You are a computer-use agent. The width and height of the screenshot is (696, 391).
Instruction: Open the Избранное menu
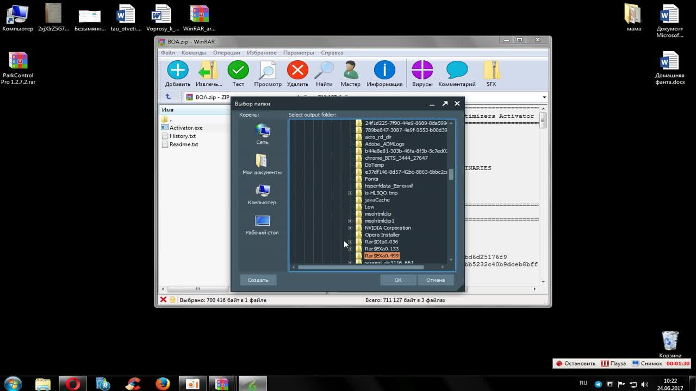coord(262,53)
